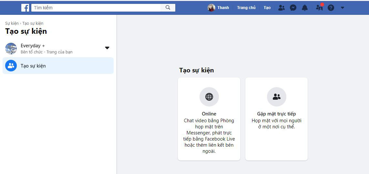Screen dimensions: 369x174
Task: Open Messenger icon
Action: (x=293, y=8)
